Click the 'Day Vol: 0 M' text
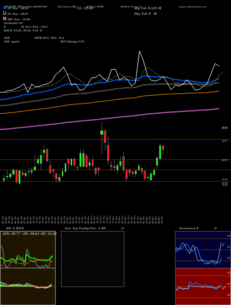The image size is (231, 305). pos(145,13)
